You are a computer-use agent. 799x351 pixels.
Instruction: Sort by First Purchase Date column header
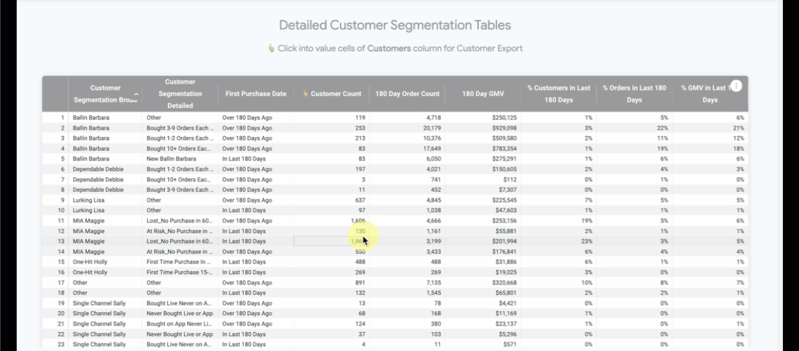(x=256, y=94)
